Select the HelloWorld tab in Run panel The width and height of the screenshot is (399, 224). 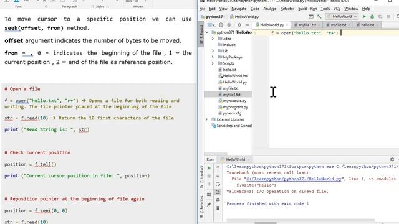235,159
